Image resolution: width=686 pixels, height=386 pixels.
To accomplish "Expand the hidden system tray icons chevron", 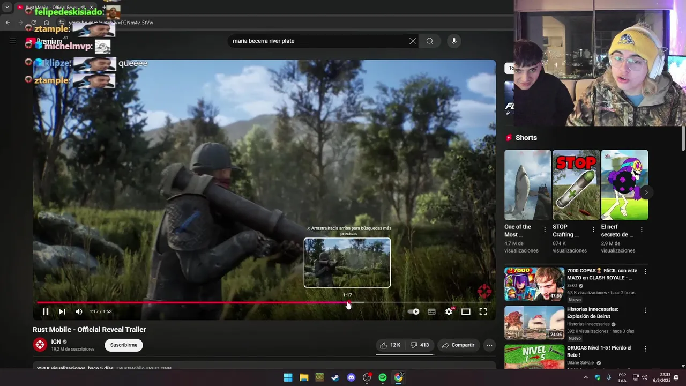I will pos(586,377).
